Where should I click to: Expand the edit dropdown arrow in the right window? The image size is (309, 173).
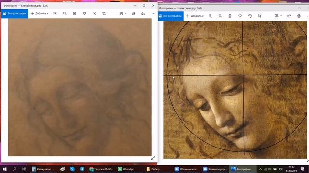(x=281, y=16)
